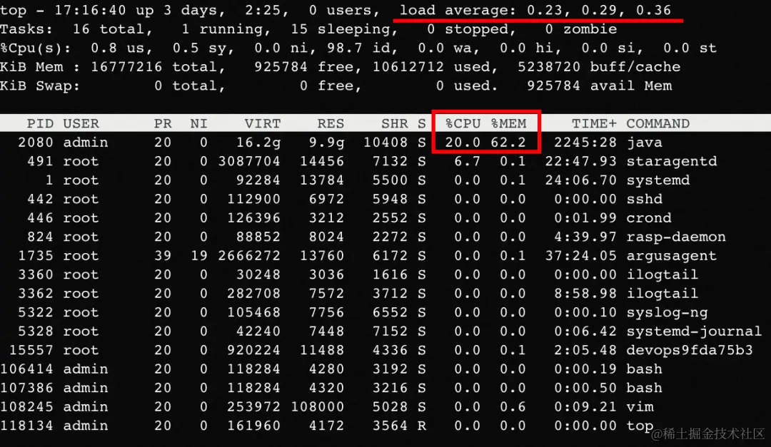The image size is (771, 447).
Task: Select the vim process name
Action: tap(640, 407)
